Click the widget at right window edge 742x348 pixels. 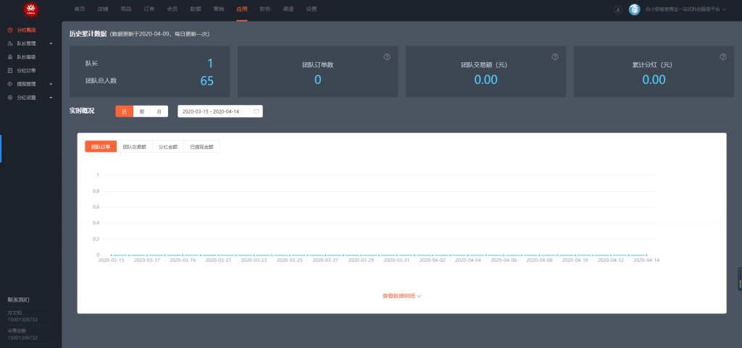coord(740,279)
